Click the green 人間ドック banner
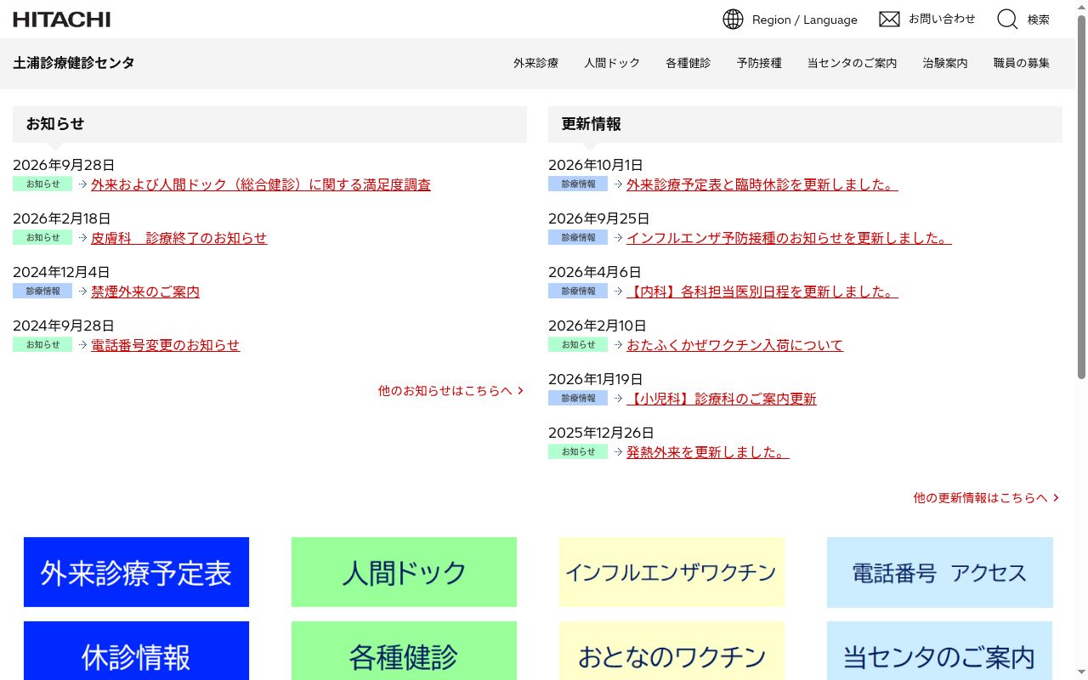The width and height of the screenshot is (1088, 680). click(404, 572)
